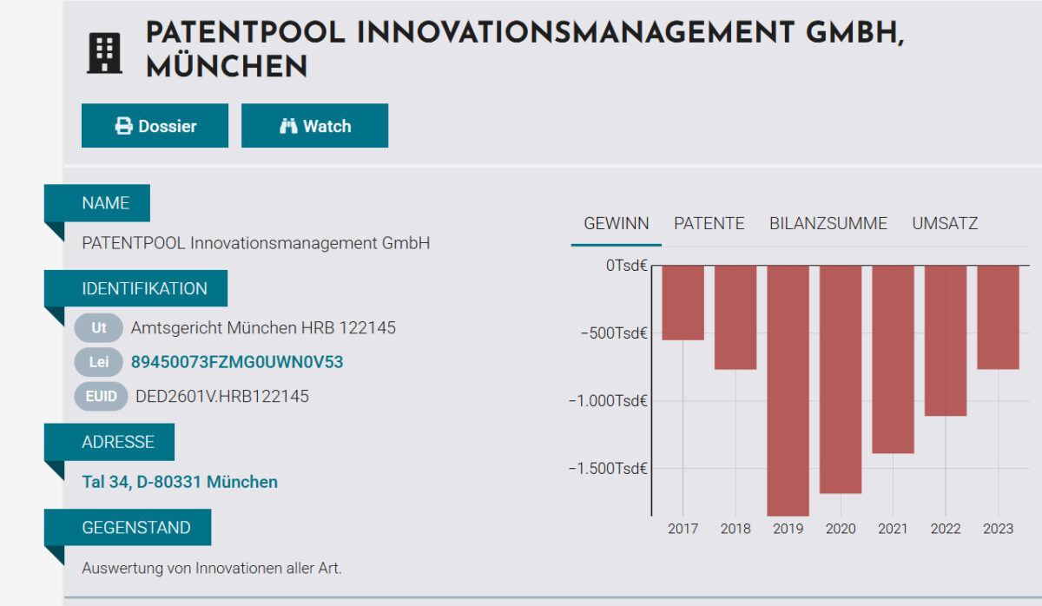Click the EUID identifier badge
Viewport: 1042px width, 606px height.
tap(101, 397)
